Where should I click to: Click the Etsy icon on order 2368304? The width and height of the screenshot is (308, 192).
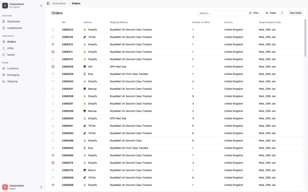pos(85,74)
